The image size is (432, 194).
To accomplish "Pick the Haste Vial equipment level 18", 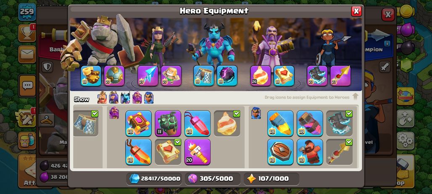I will click(x=310, y=123).
